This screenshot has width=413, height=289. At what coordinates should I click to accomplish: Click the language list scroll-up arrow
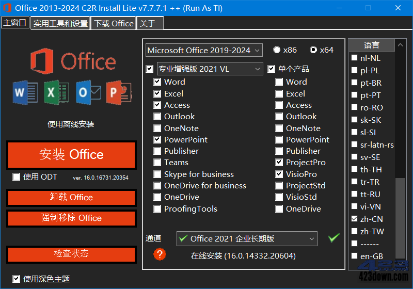click(400, 45)
